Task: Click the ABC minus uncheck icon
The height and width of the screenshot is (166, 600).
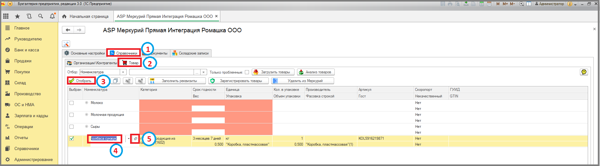Action: pyautogui.click(x=128, y=81)
